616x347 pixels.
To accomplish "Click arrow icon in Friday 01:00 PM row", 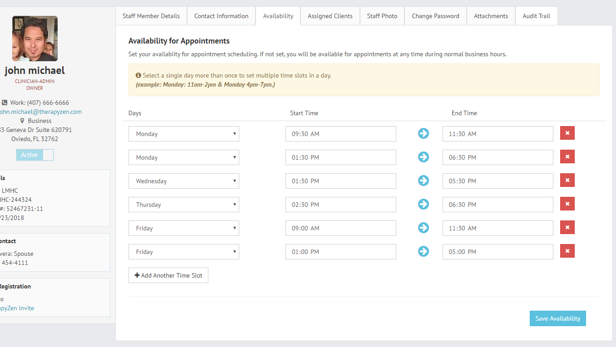I will coord(424,251).
